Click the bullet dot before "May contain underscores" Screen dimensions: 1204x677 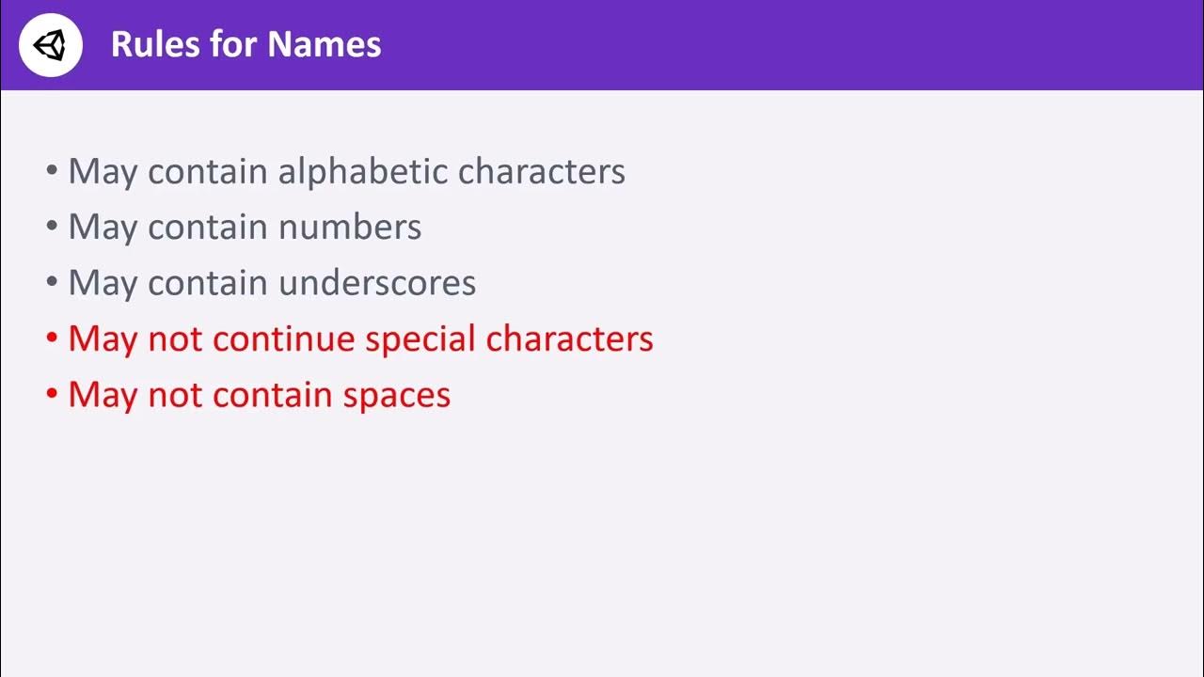[52, 284]
